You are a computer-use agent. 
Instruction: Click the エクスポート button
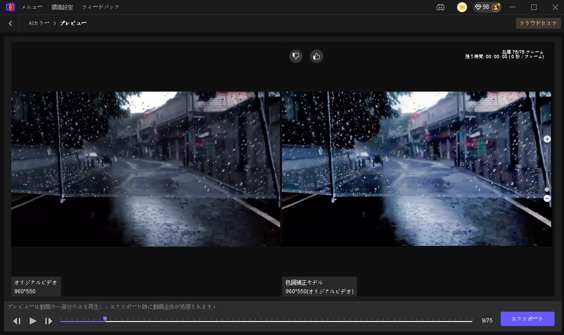[527, 319]
